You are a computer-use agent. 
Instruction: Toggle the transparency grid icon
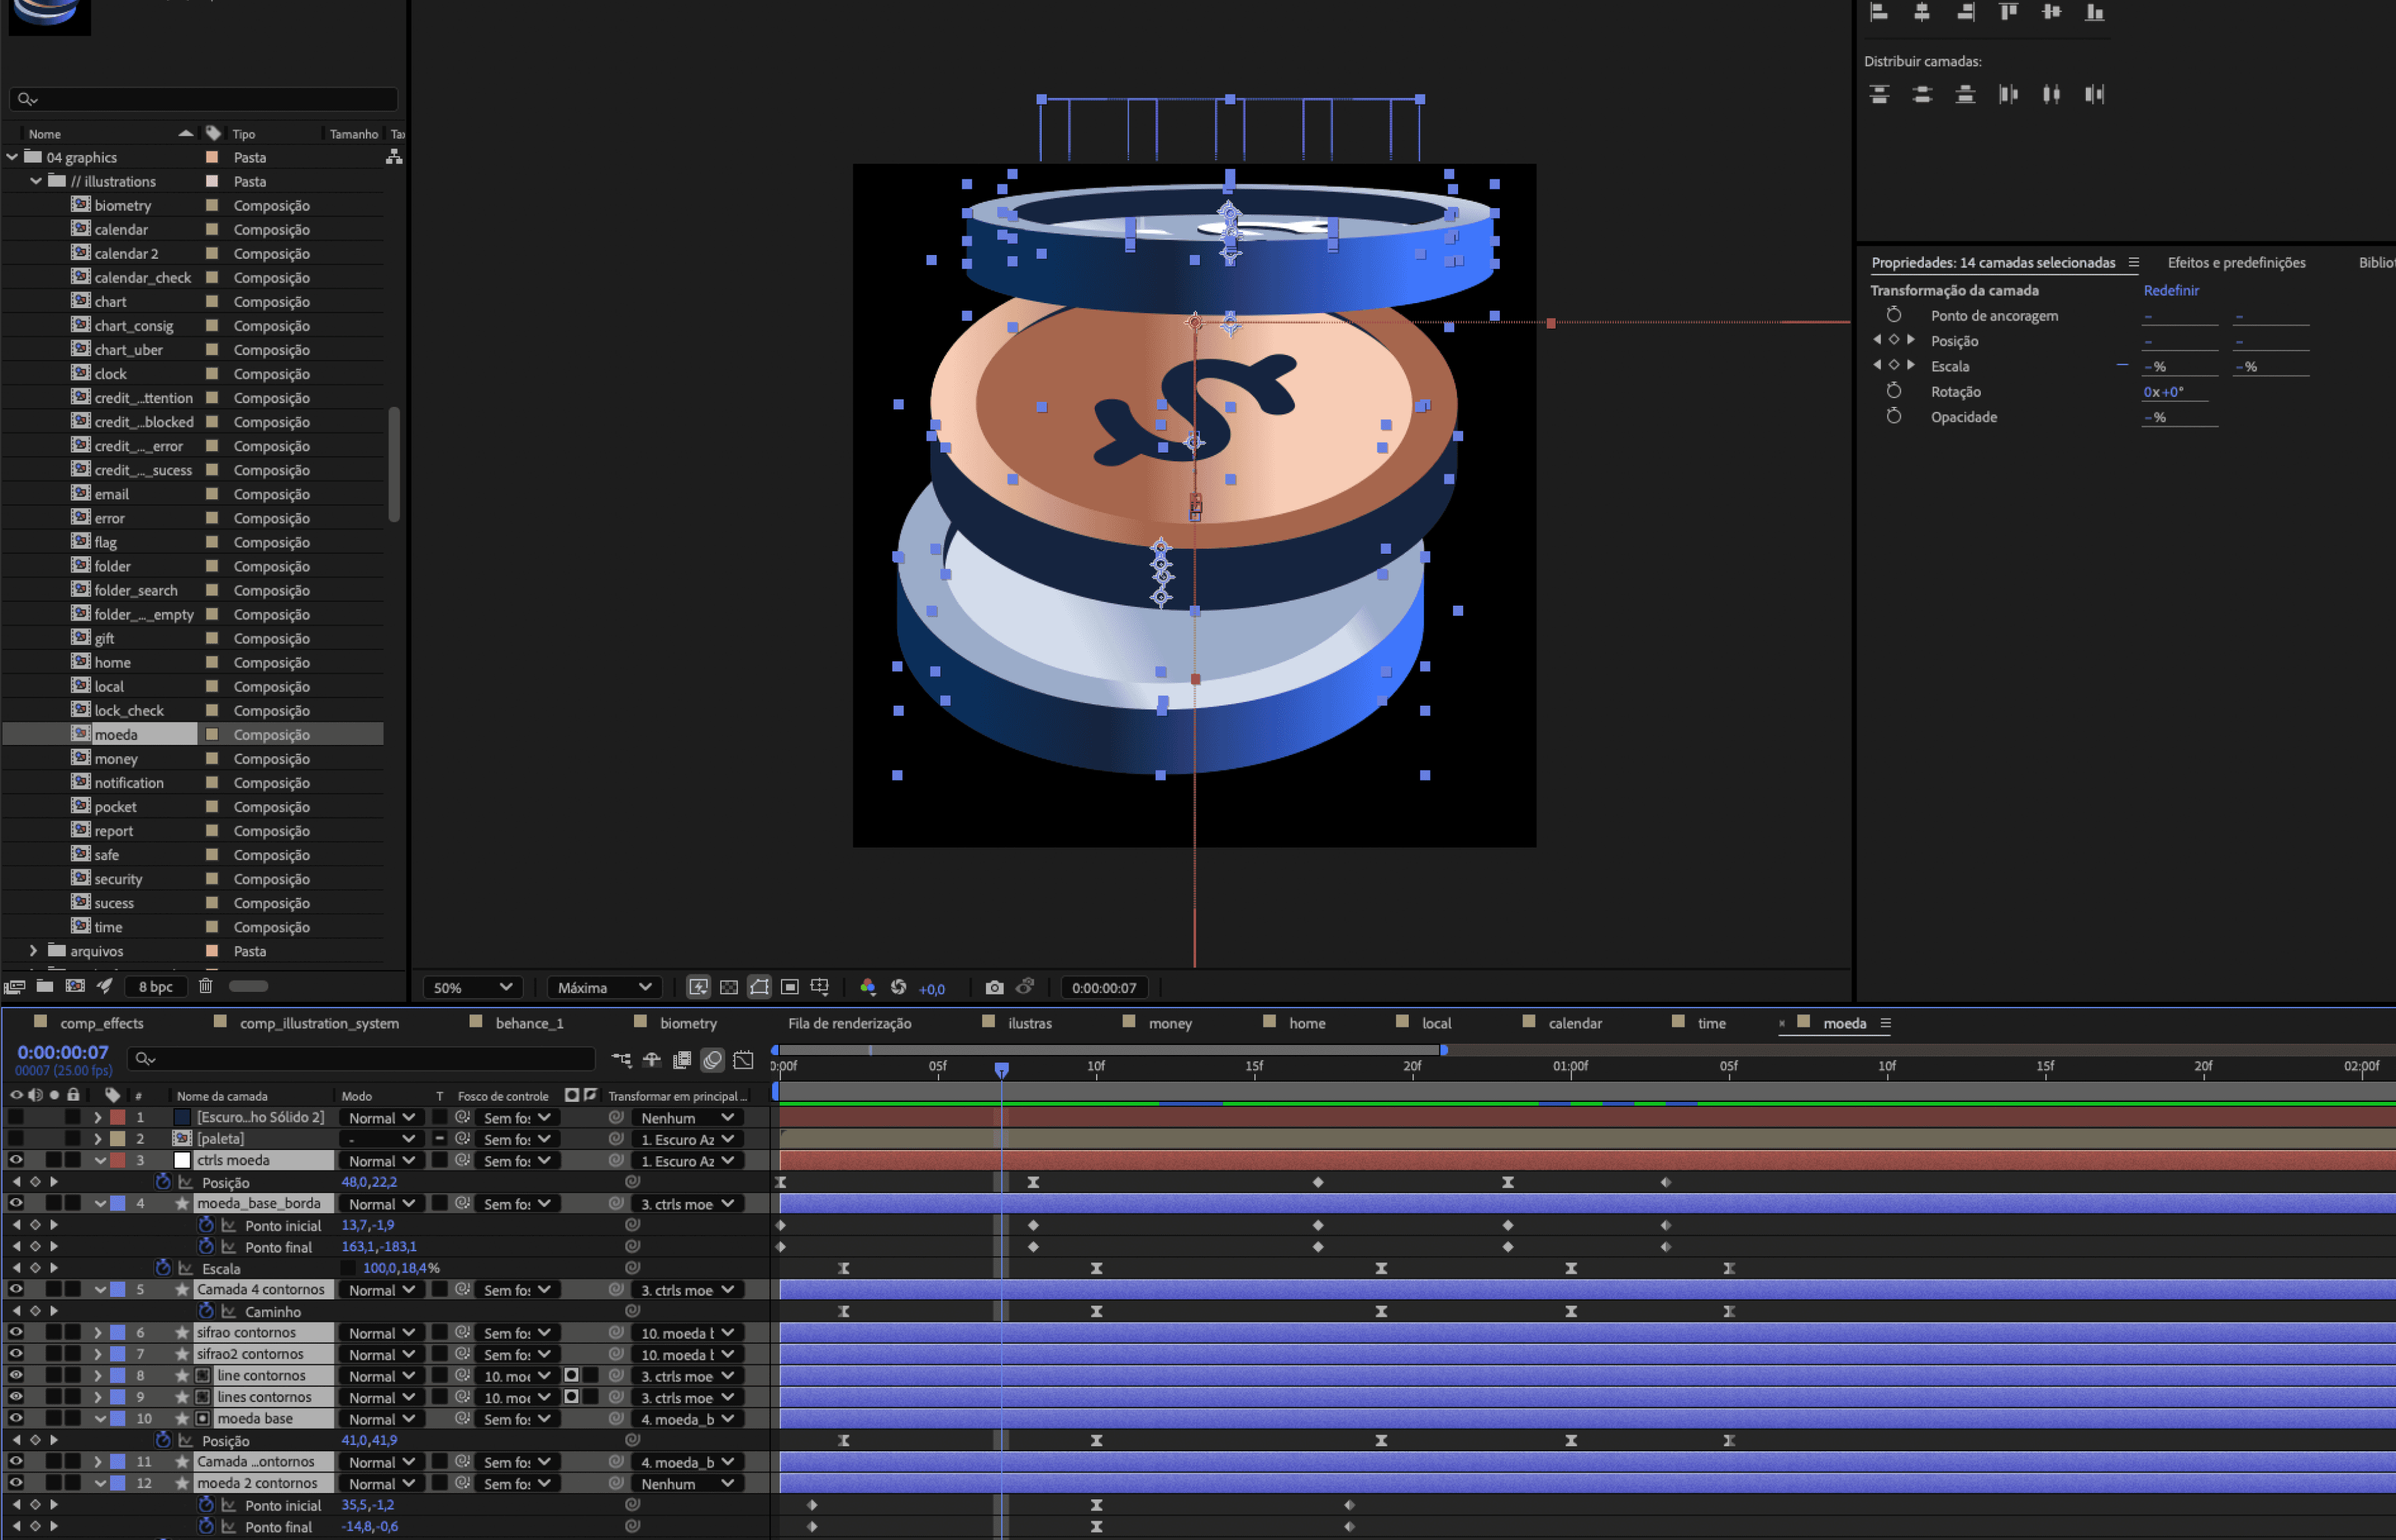(729, 987)
